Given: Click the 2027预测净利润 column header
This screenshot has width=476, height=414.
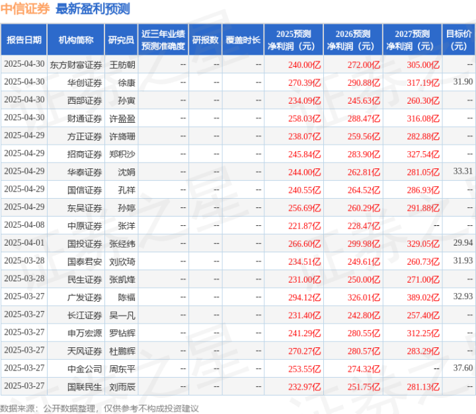Looking at the screenshot, I should (x=413, y=40).
